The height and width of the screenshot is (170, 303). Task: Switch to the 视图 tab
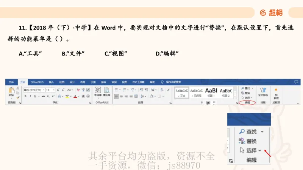coord(125,82)
